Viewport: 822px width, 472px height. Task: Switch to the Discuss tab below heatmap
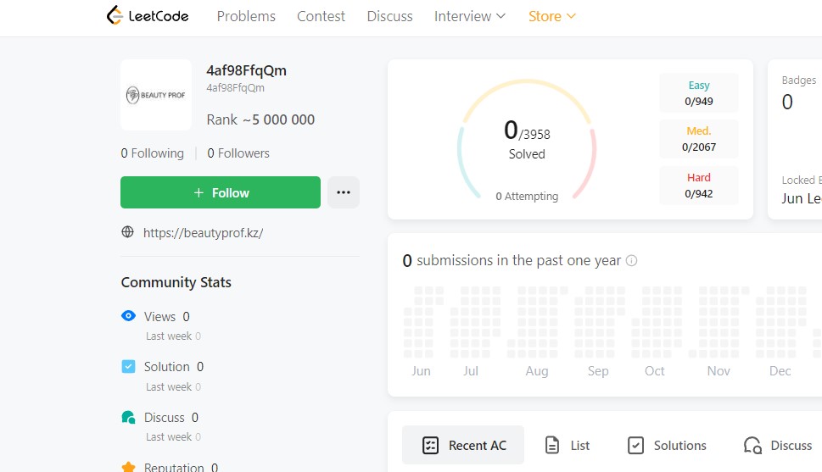pyautogui.click(x=778, y=445)
